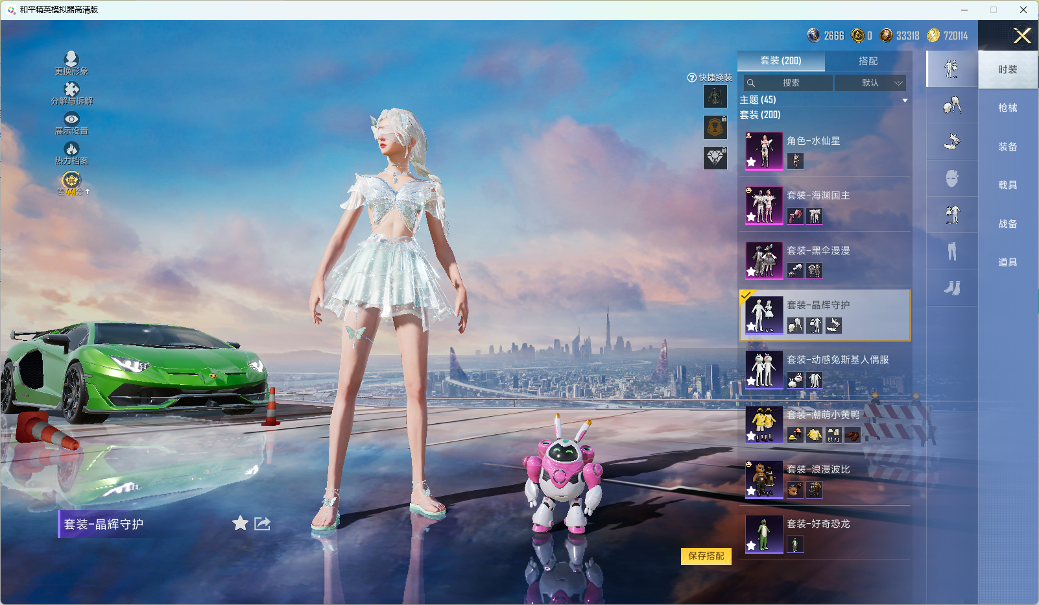Open 热力档案 flame icon

point(71,149)
